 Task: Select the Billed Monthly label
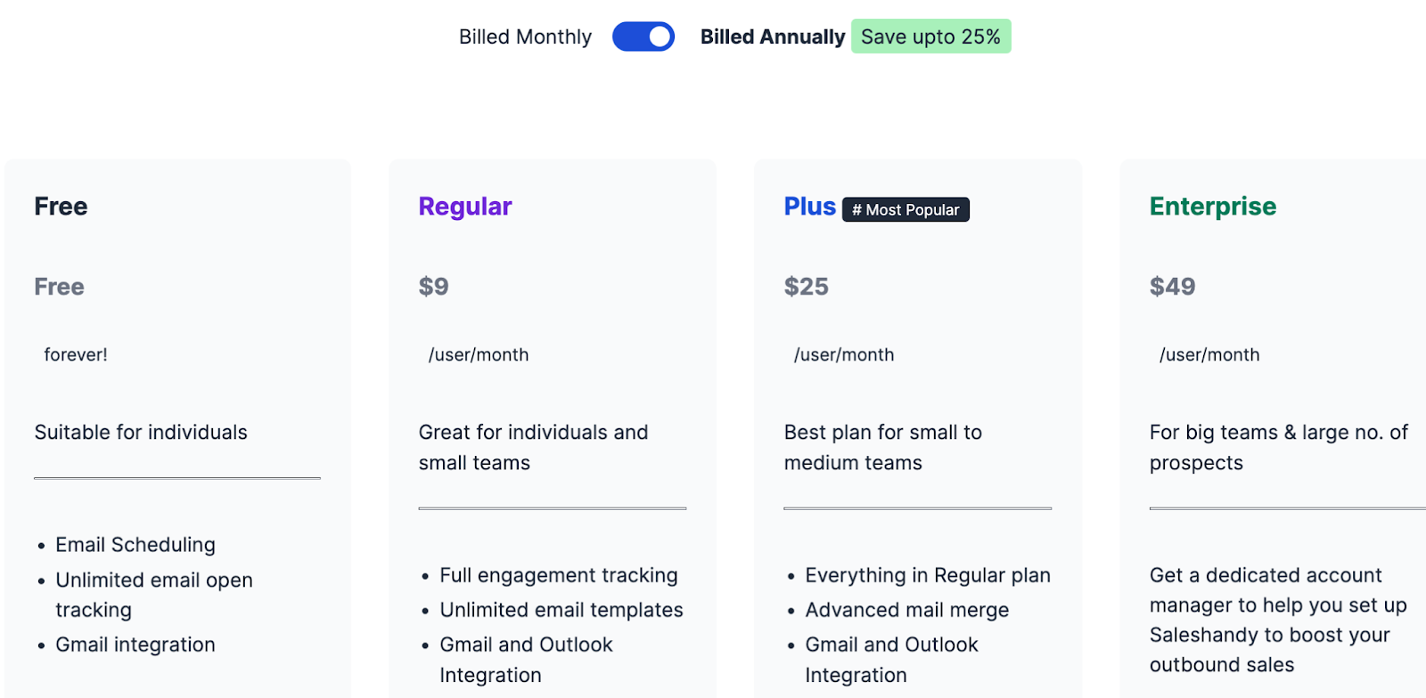click(525, 37)
